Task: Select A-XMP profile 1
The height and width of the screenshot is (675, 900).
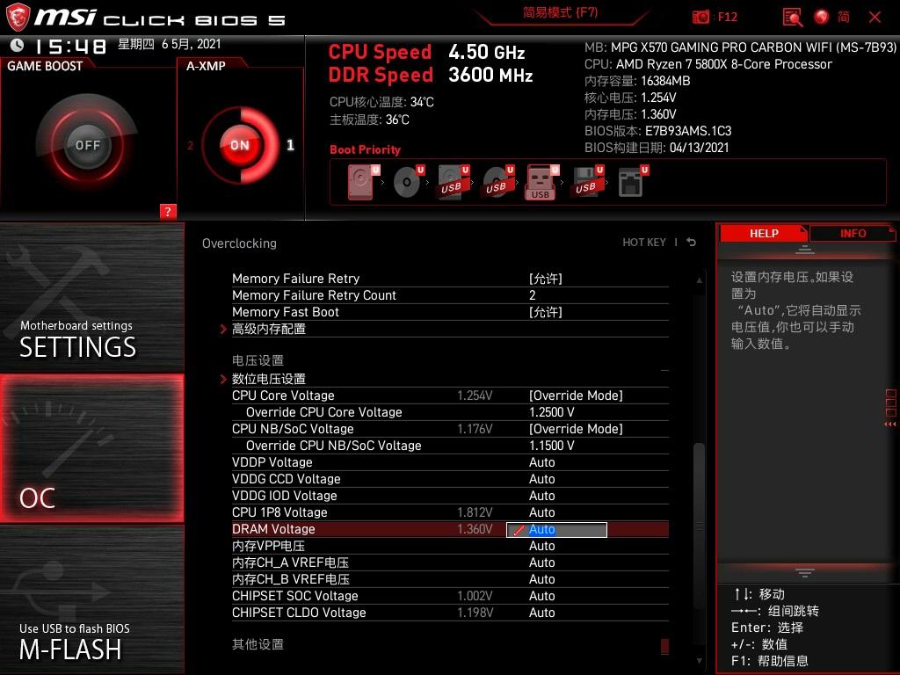Action: click(290, 145)
